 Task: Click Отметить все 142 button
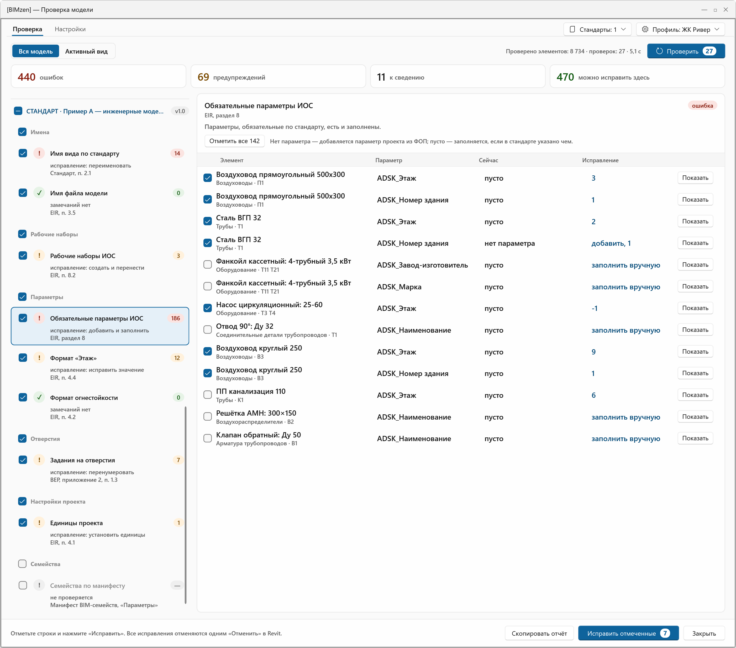234,141
